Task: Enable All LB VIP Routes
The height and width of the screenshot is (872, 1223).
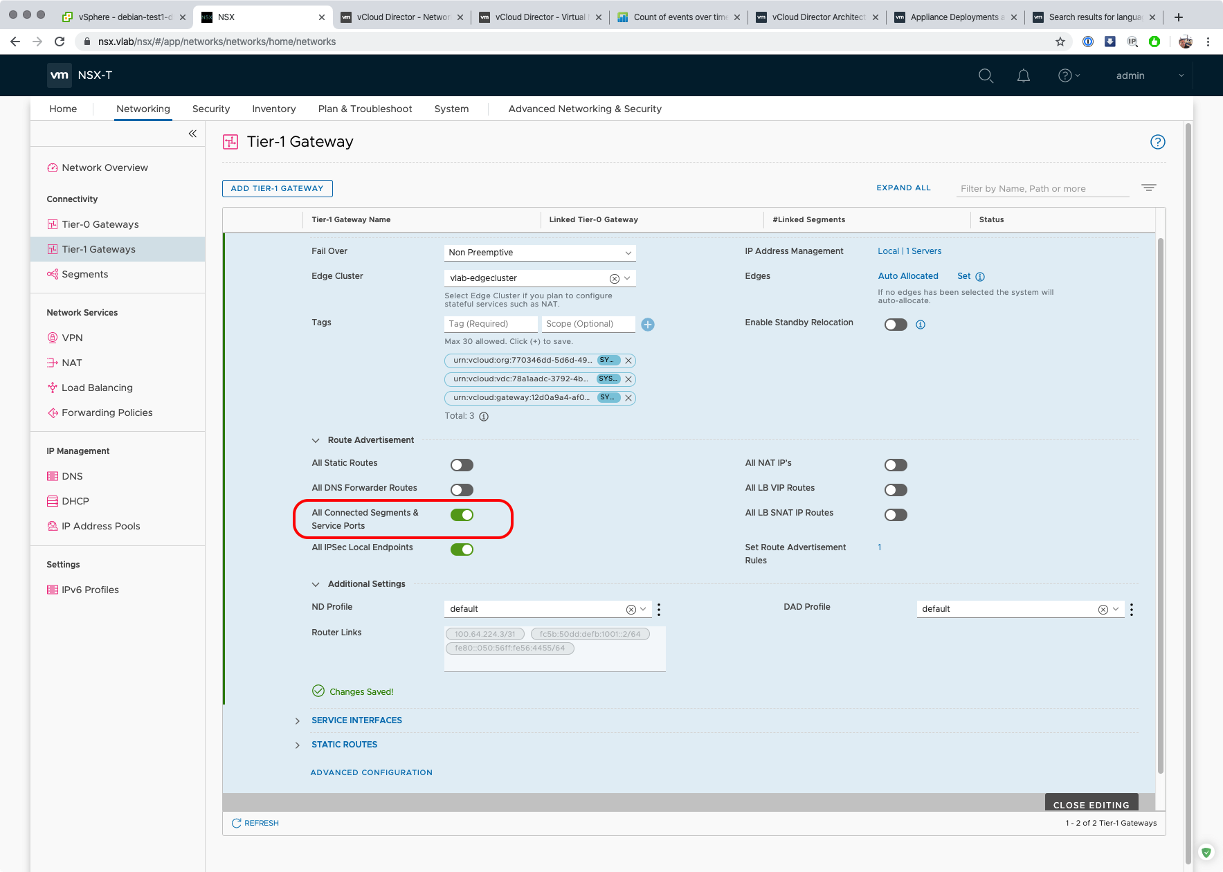Action: coord(896,490)
